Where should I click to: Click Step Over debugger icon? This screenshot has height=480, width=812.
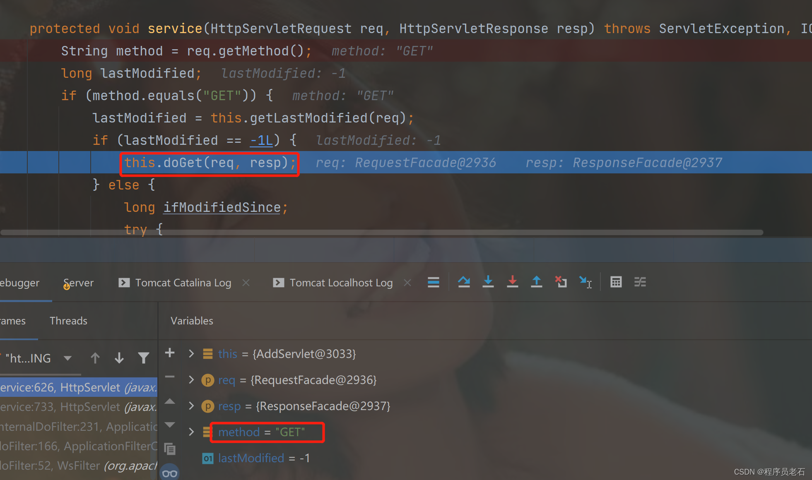[464, 282]
